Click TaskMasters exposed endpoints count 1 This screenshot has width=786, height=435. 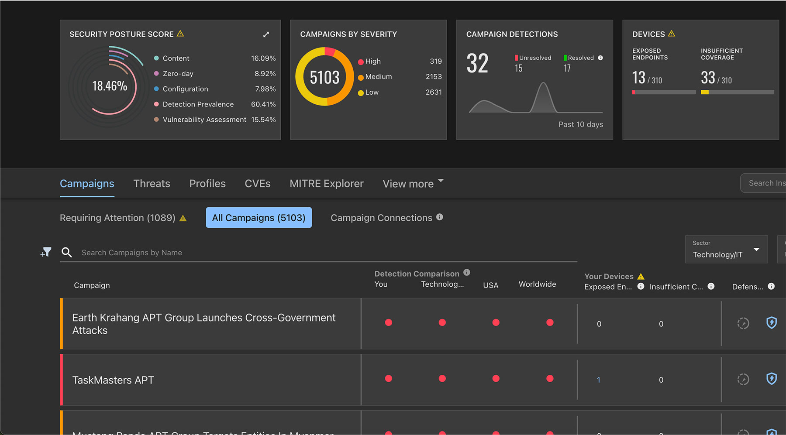click(x=598, y=380)
